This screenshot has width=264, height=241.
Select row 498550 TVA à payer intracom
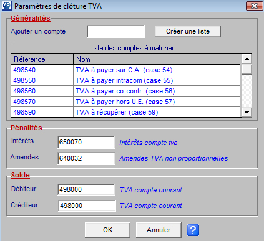point(125,80)
